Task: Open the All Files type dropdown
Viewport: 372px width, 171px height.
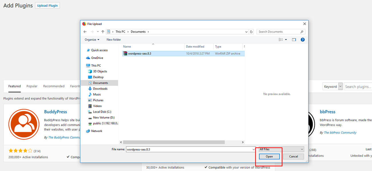Action: point(281,149)
